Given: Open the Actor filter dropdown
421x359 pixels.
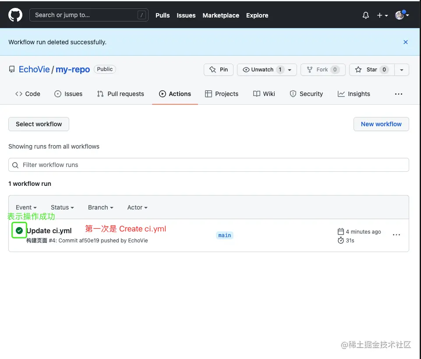Looking at the screenshot, I should (x=137, y=207).
